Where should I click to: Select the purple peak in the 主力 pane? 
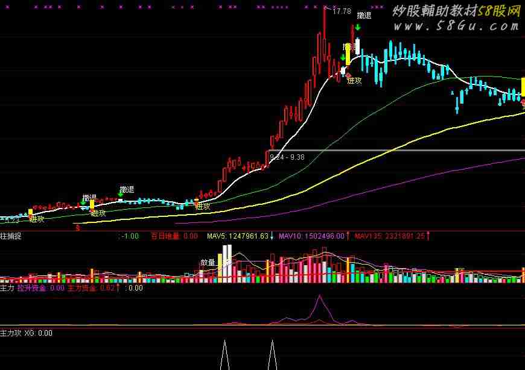[x=320, y=308]
